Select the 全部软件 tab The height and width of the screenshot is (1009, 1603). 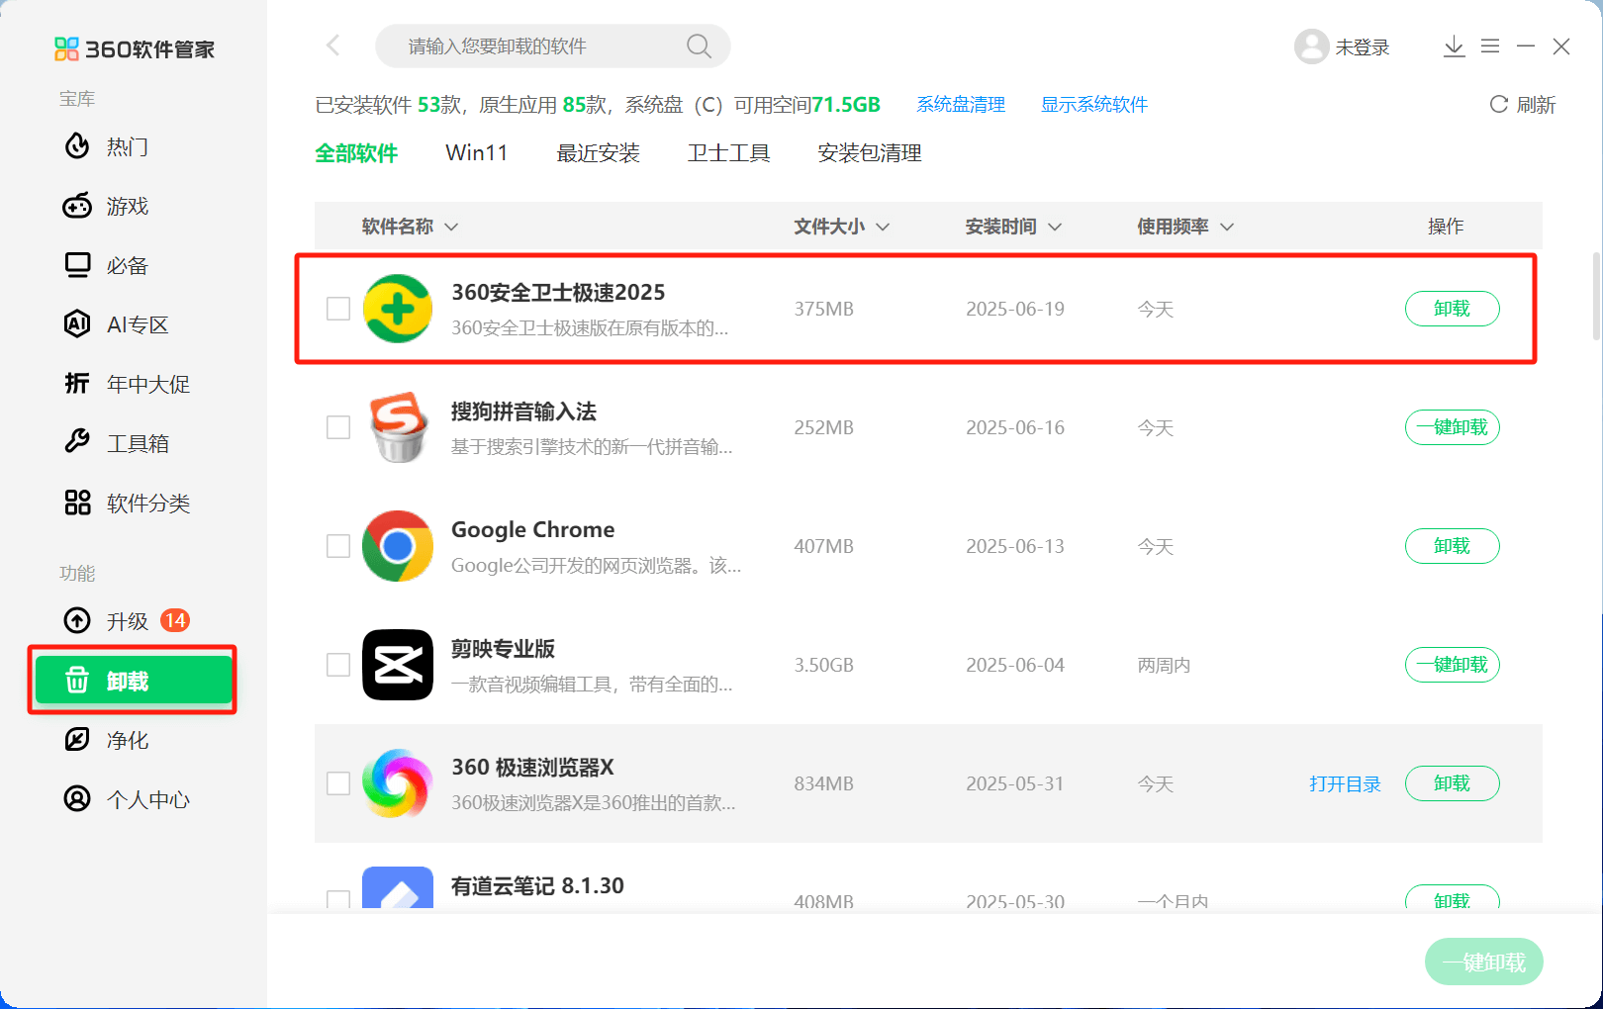356,153
